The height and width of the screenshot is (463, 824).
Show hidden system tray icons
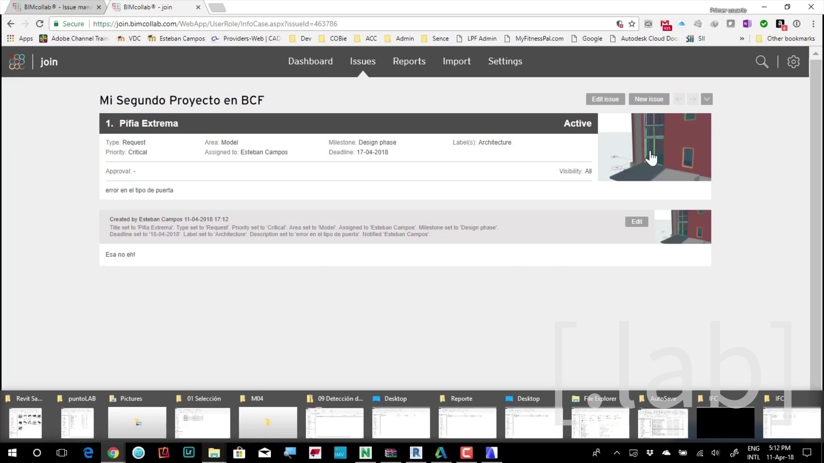(617, 453)
